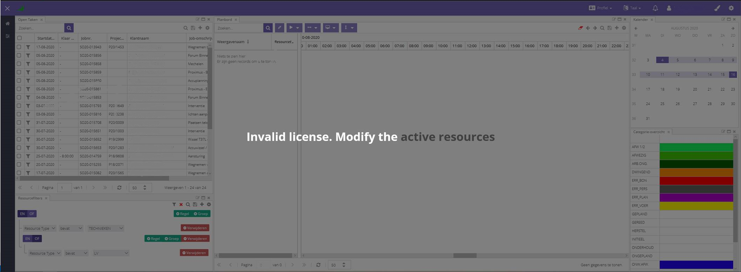Click the plus icon in Open Taken toolbar
The height and width of the screenshot is (272, 741).
(x=200, y=28)
